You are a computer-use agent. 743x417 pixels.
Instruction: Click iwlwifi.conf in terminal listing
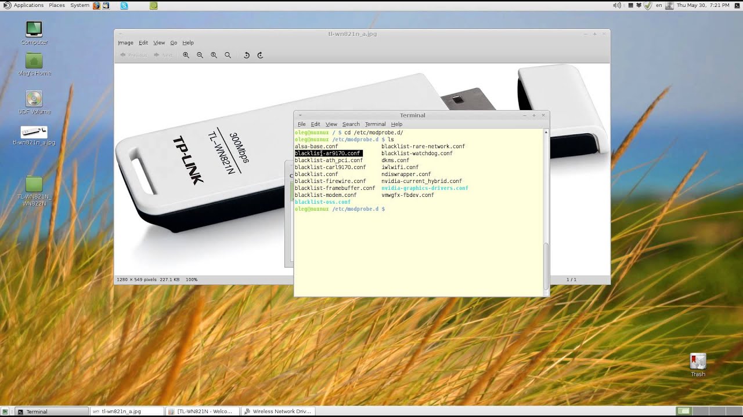(x=400, y=167)
